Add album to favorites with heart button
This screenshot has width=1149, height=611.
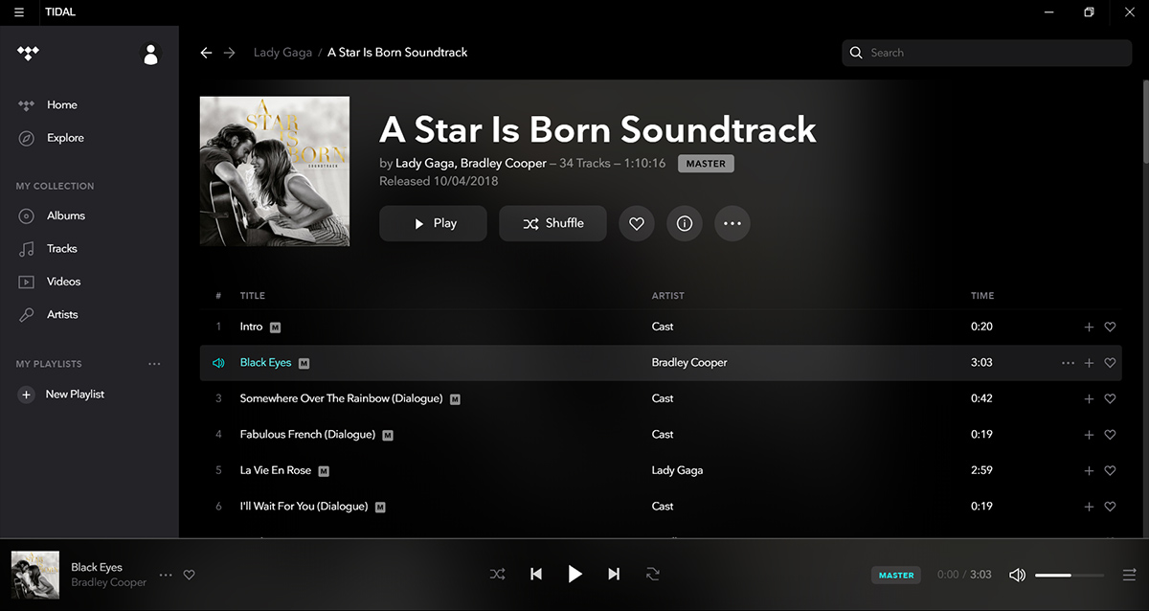coord(637,223)
